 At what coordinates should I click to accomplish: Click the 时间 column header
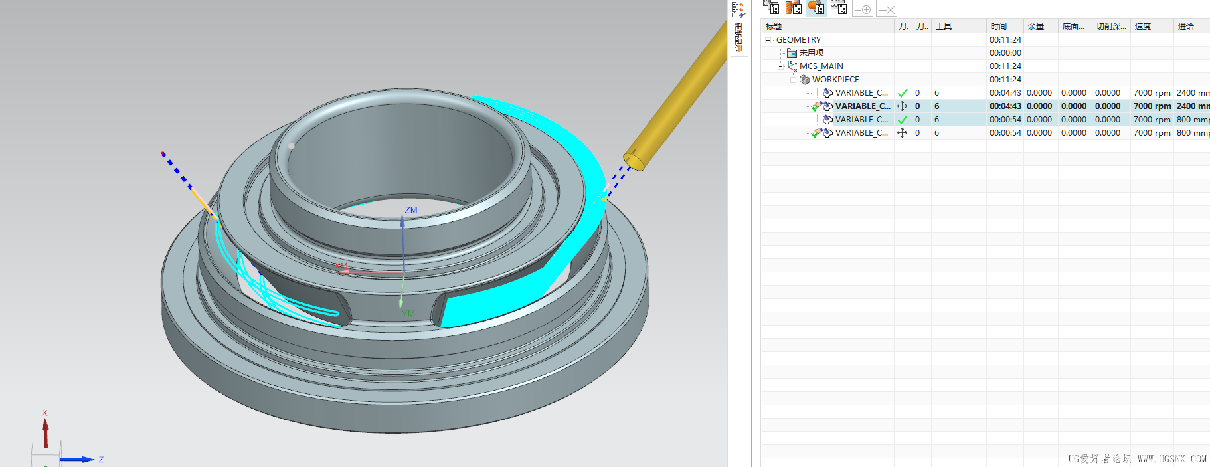998,27
